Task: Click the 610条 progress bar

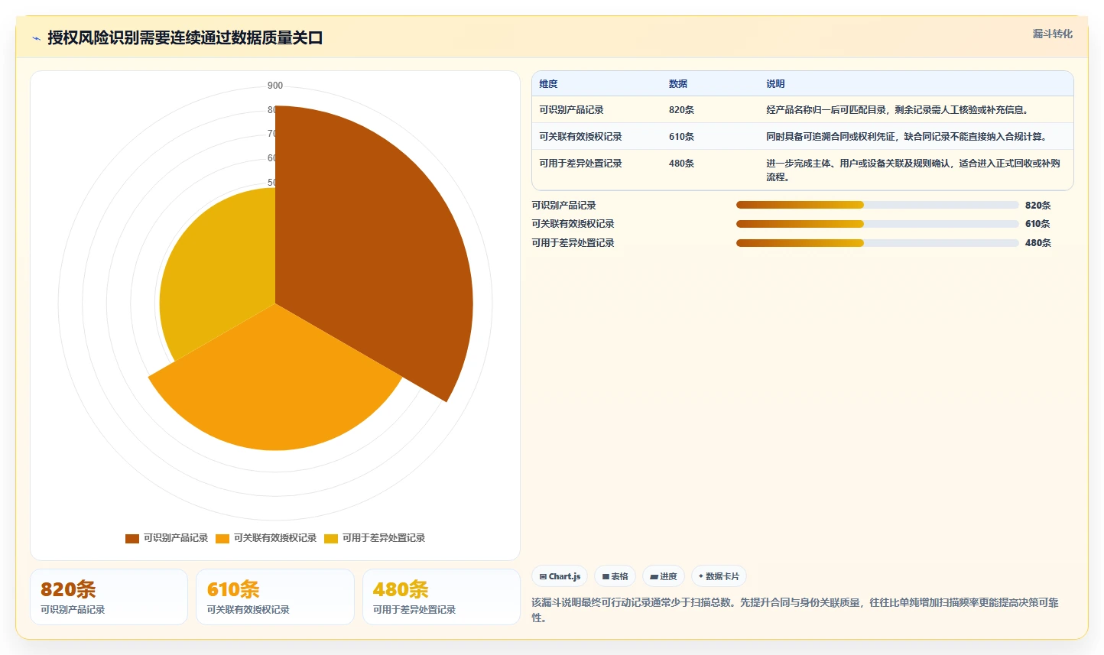Action: coord(878,224)
